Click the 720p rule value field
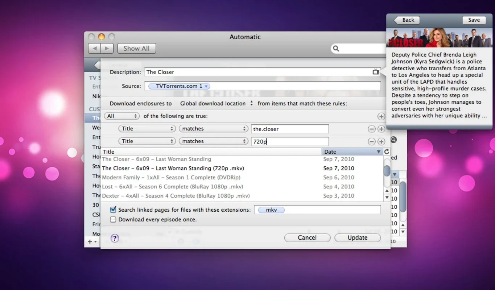This screenshot has width=495, height=290. coord(290,141)
